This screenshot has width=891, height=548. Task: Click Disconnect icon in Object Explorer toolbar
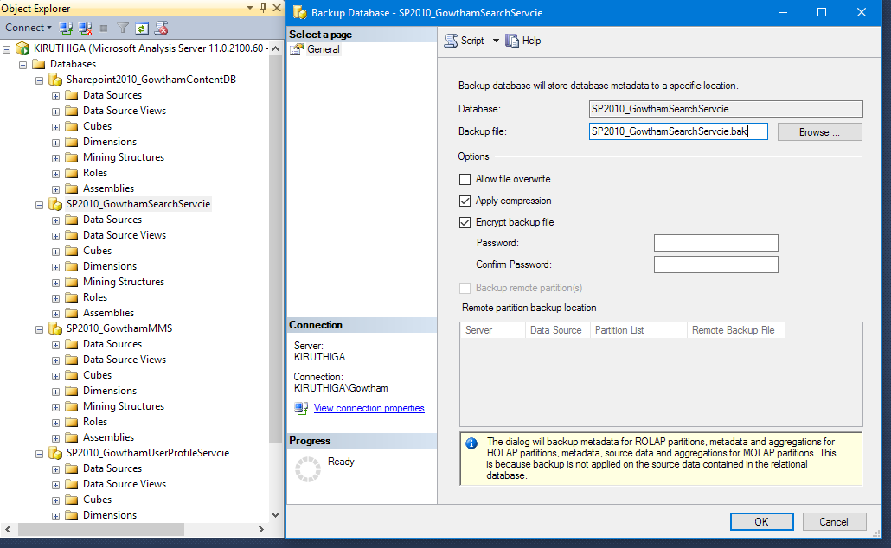point(86,28)
